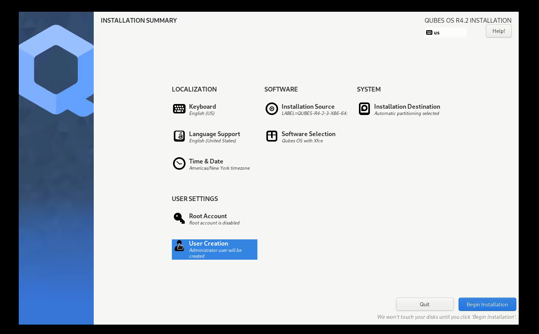Open the Help! button
The image size is (539, 334).
[x=498, y=31]
